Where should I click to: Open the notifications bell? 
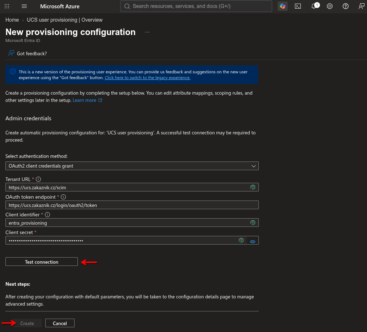[x=315, y=6]
